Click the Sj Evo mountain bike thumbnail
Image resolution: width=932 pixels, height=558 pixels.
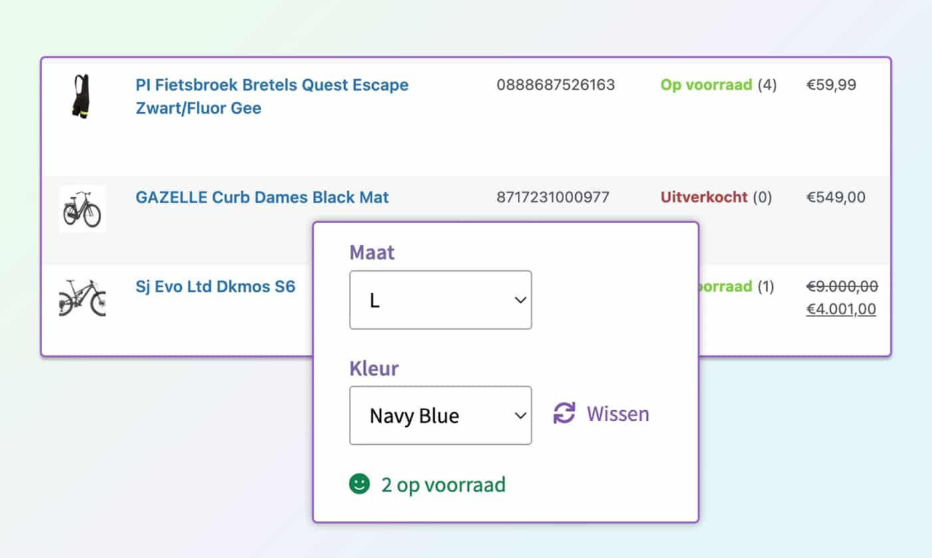[82, 299]
